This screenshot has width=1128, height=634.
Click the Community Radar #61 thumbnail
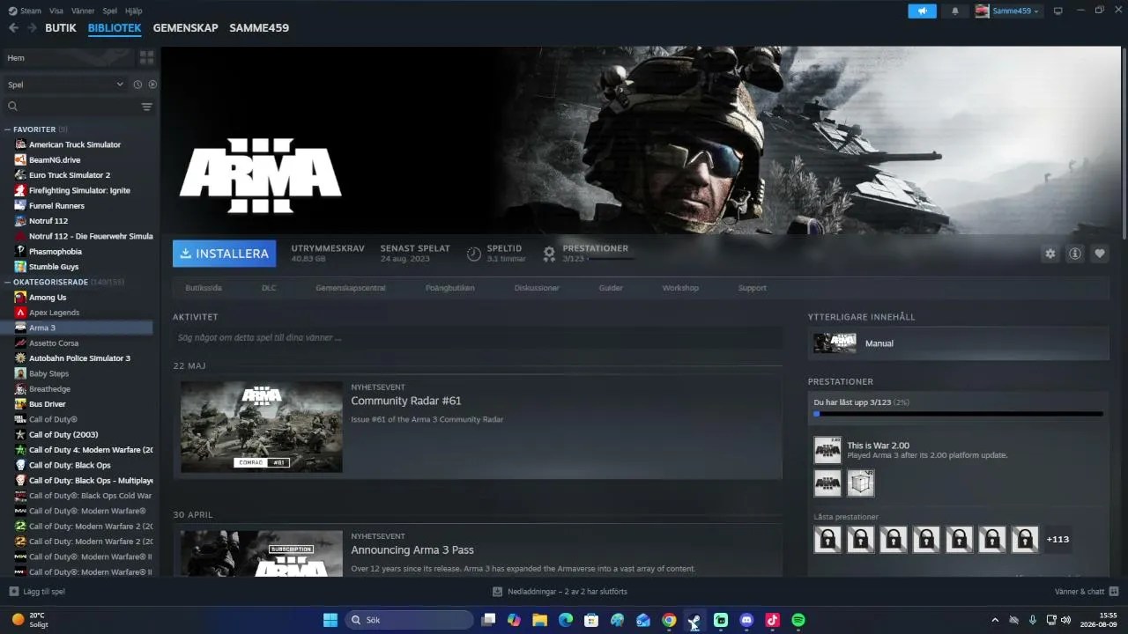coord(262,427)
